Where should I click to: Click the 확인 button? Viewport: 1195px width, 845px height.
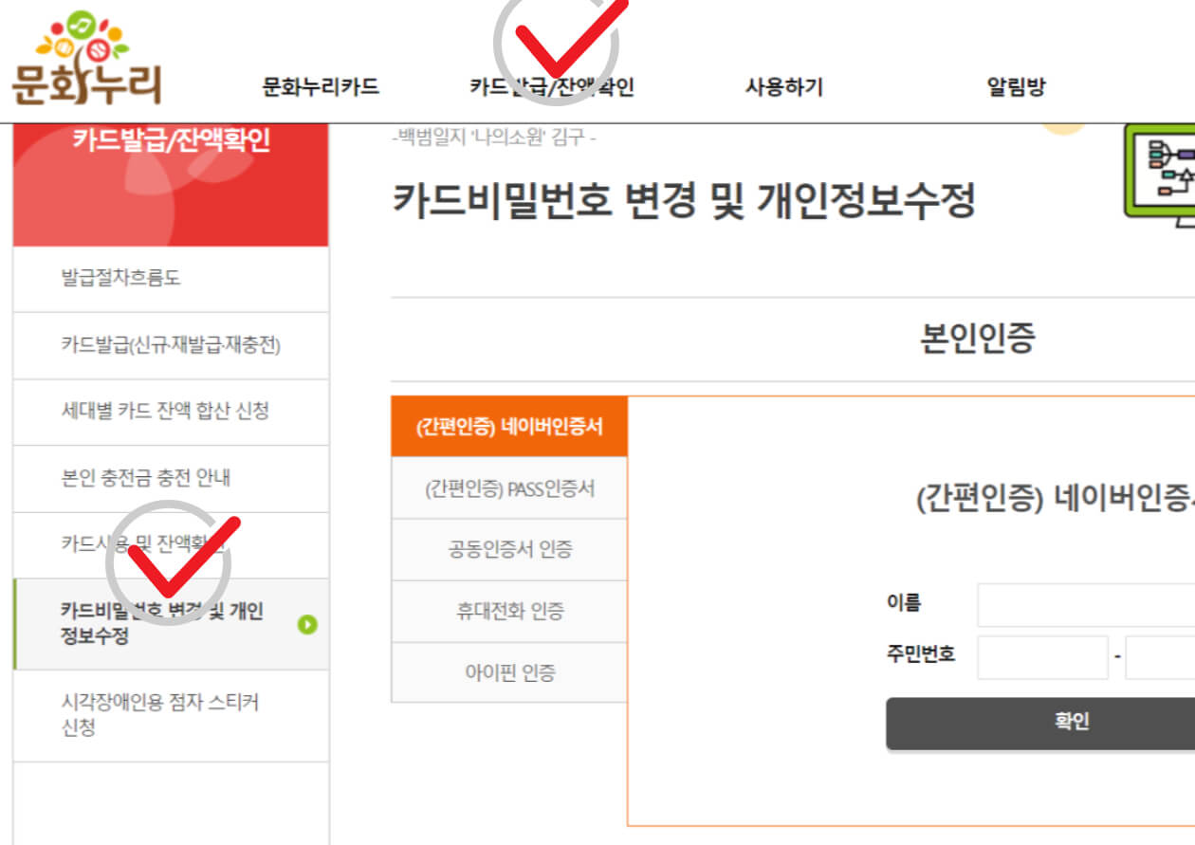tap(1040, 723)
